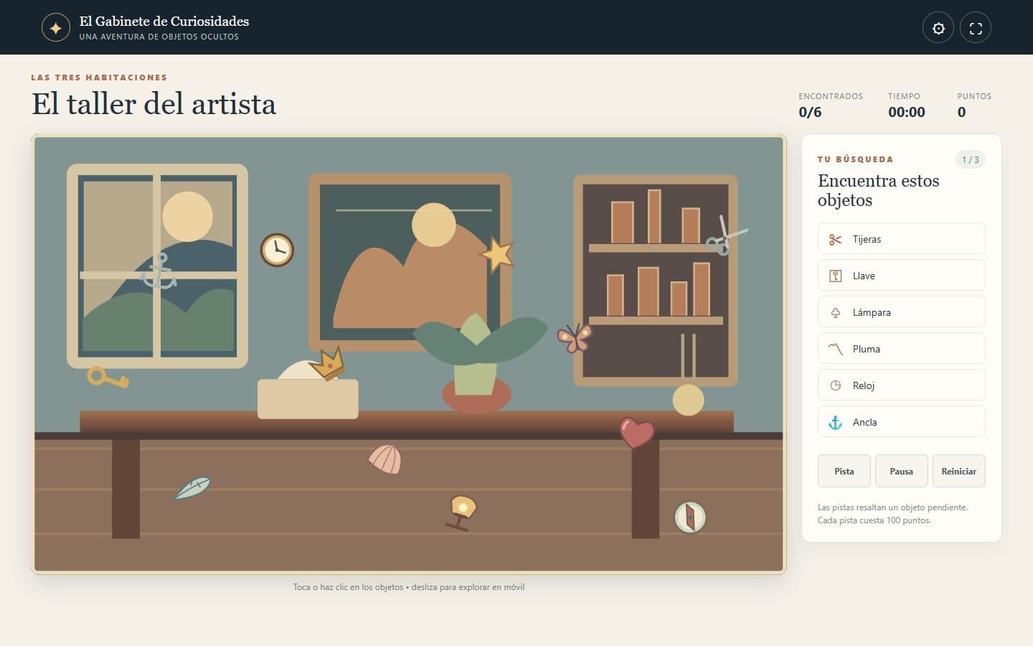Click the lamp on the floor
1033x646 pixels.
(461, 512)
